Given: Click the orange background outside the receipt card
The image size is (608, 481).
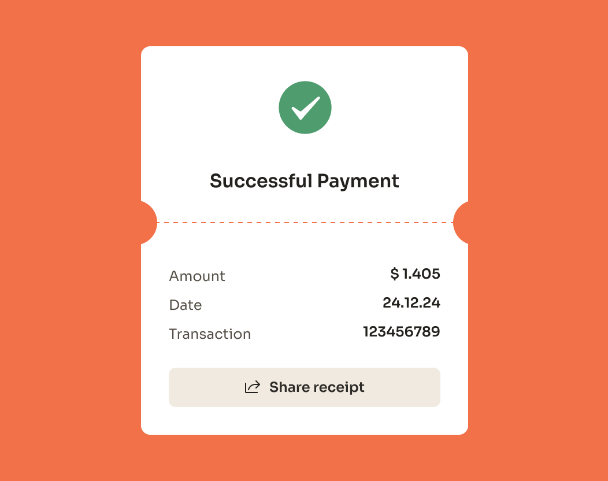Looking at the screenshot, I should coord(69,231).
